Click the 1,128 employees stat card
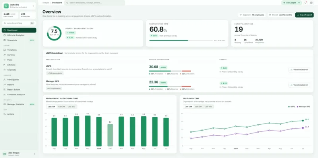Screen dimensions: 318x158 coord(10,15)
